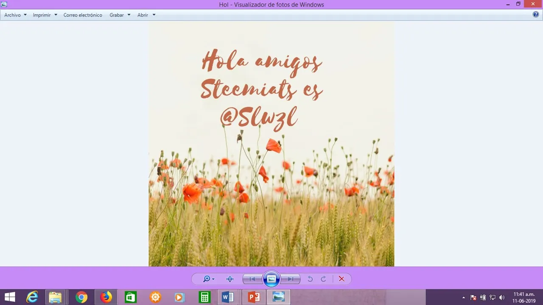543x305 pixels.
Task: Start the slideshow with center button
Action: (x=271, y=279)
